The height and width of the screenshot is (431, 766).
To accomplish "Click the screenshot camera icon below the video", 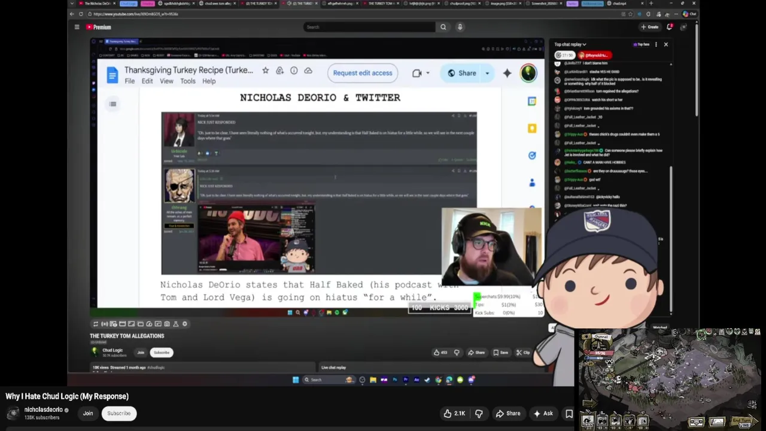I will (x=167, y=324).
